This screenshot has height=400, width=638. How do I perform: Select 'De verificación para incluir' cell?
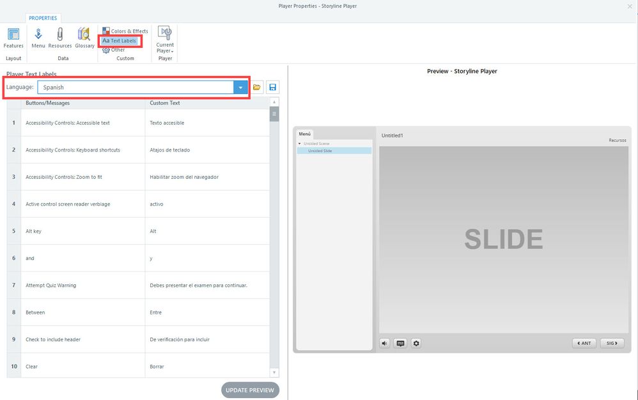(207, 339)
